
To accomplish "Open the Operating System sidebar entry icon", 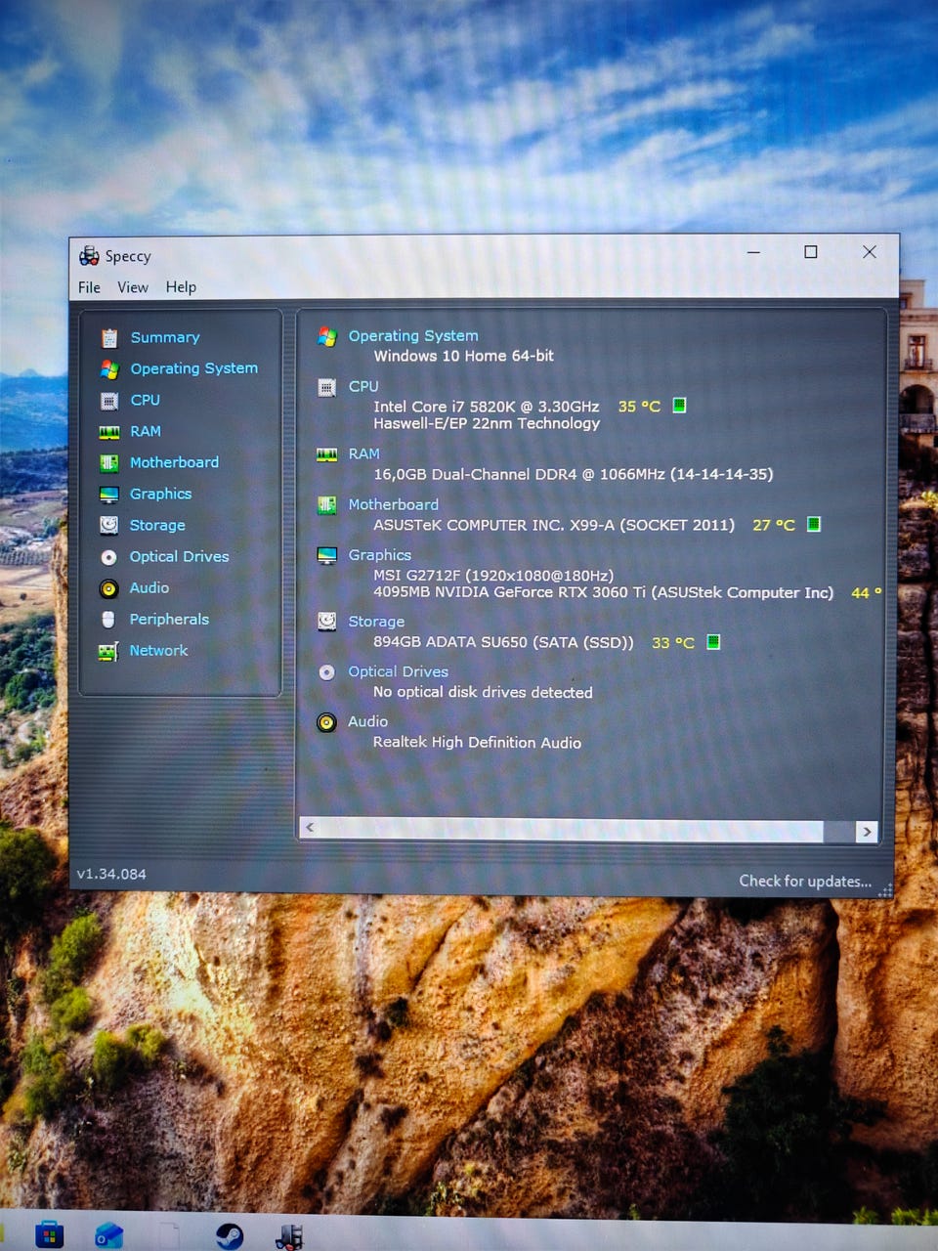I will (109, 368).
